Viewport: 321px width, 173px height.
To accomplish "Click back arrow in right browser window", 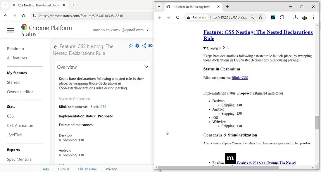I will click(160, 18).
